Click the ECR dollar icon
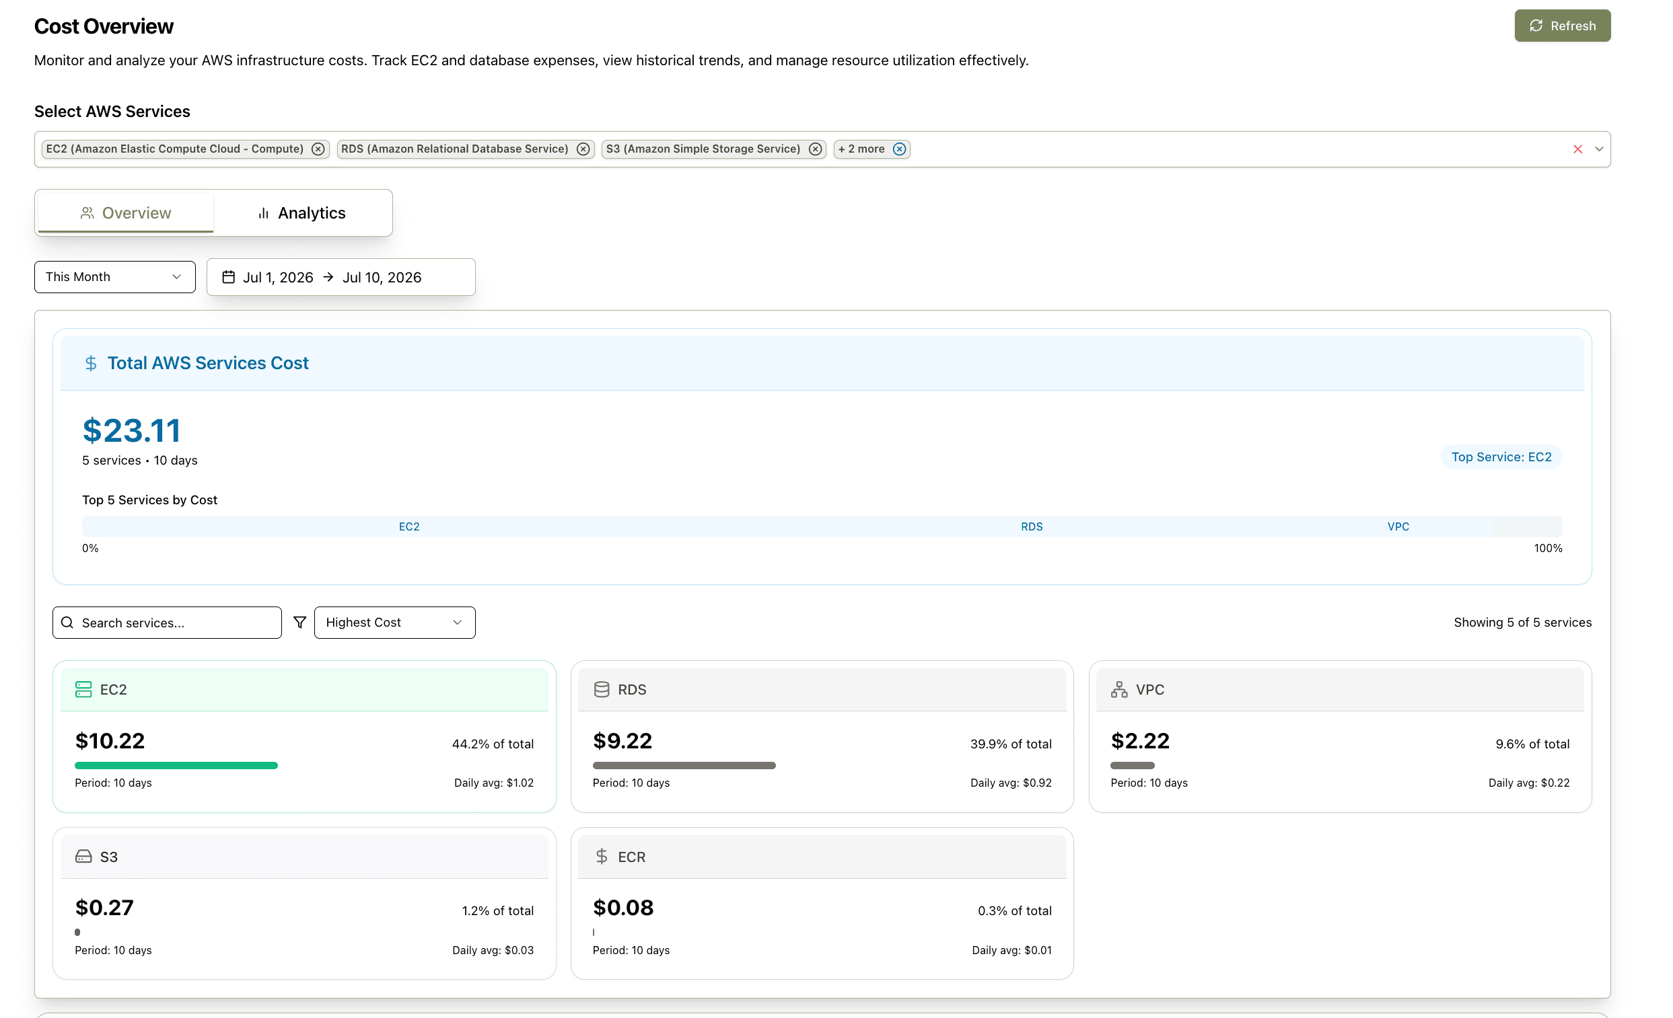The image size is (1673, 1018). pos(602,857)
